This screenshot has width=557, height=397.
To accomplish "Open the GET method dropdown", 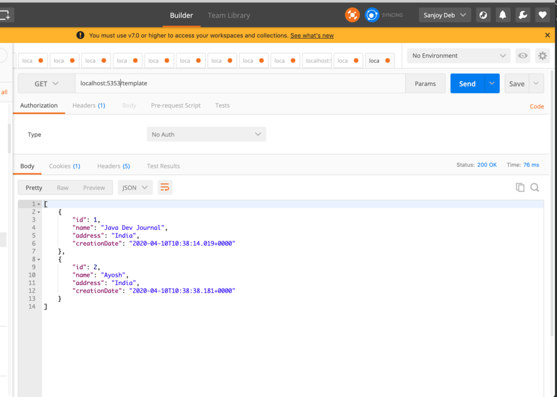I will click(x=46, y=84).
